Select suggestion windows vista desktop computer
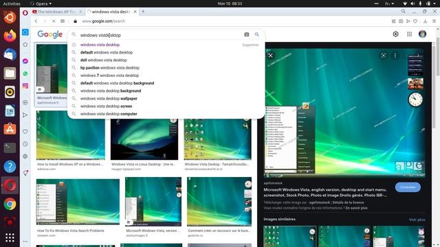The width and height of the screenshot is (440, 247). [x=109, y=114]
